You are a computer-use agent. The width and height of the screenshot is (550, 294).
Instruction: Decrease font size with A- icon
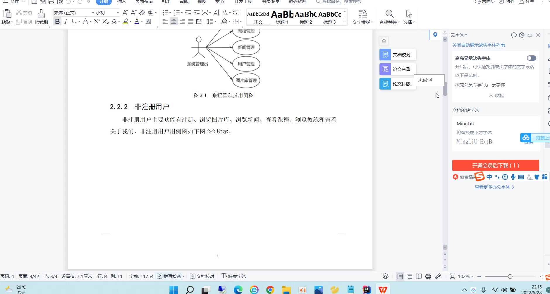134,13
